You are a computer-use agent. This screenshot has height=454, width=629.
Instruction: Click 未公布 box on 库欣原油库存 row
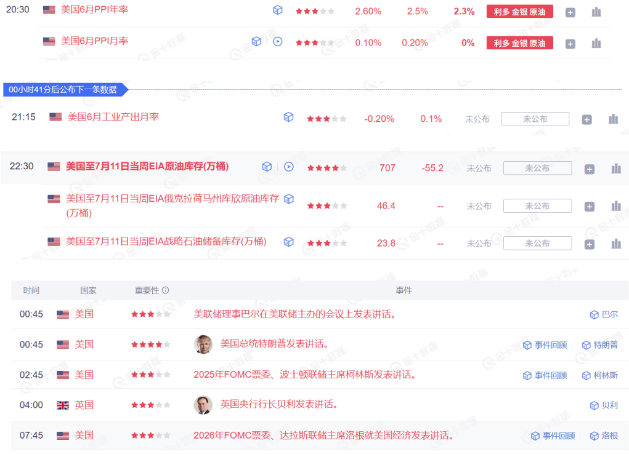[538, 206]
